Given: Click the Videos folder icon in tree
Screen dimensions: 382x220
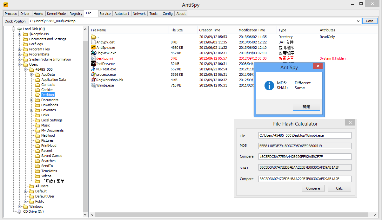Looking at the screenshot, I should click(38, 176).
